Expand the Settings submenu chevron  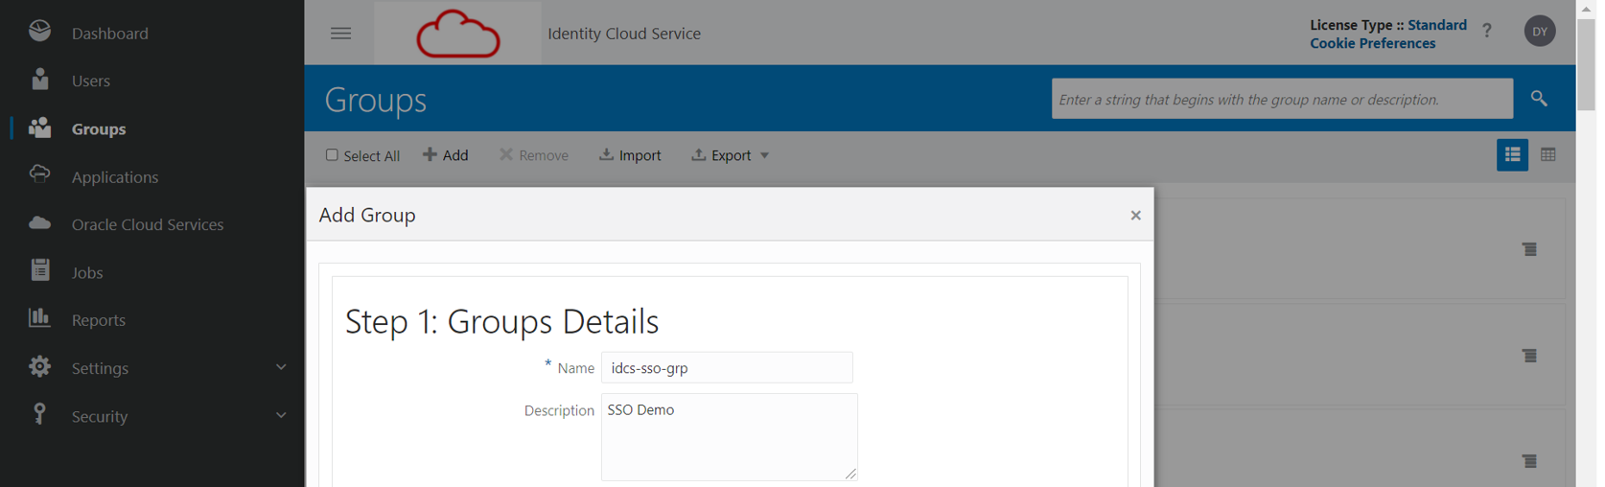281,367
